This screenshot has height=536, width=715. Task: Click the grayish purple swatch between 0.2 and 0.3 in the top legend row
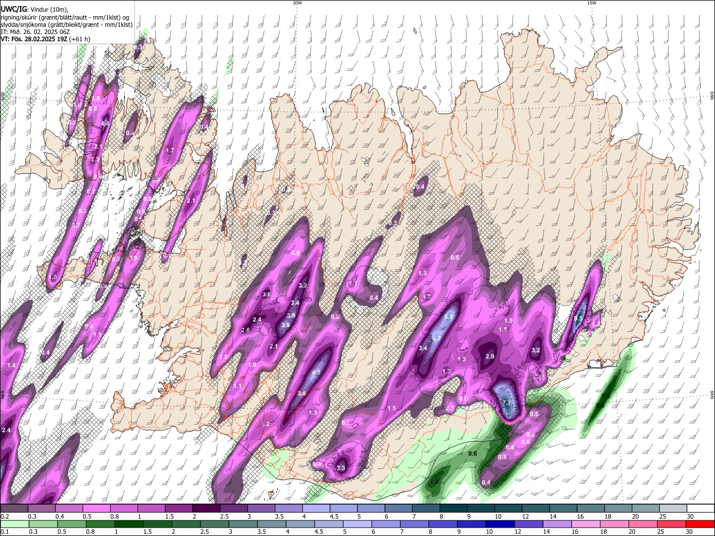click(14, 509)
